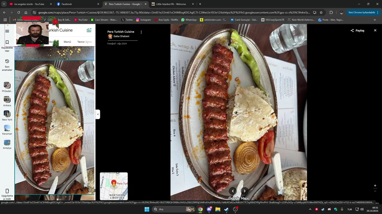Screen dimensions: 382x214
Task: Bookmark this page with the star
Action: (321, 12)
